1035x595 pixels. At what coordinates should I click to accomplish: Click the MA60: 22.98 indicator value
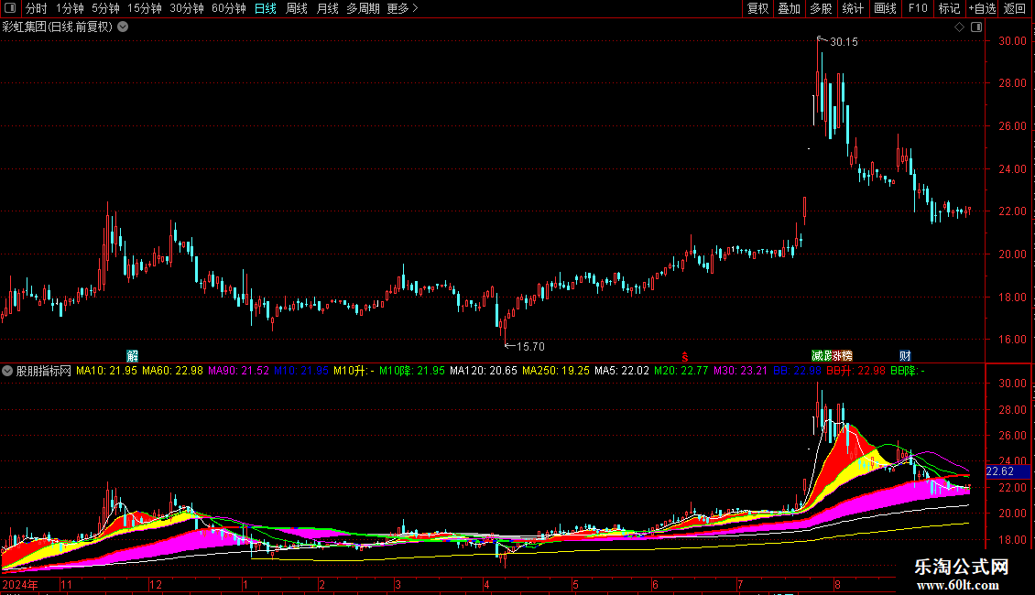coord(173,371)
